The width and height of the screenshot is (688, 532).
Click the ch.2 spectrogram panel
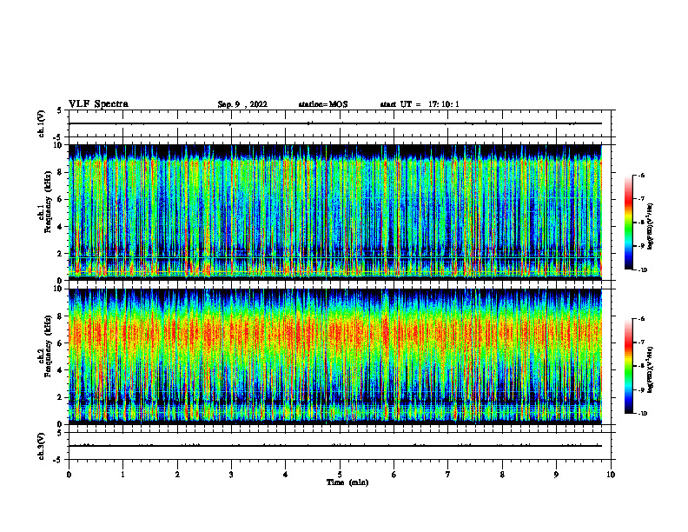[x=335, y=356]
